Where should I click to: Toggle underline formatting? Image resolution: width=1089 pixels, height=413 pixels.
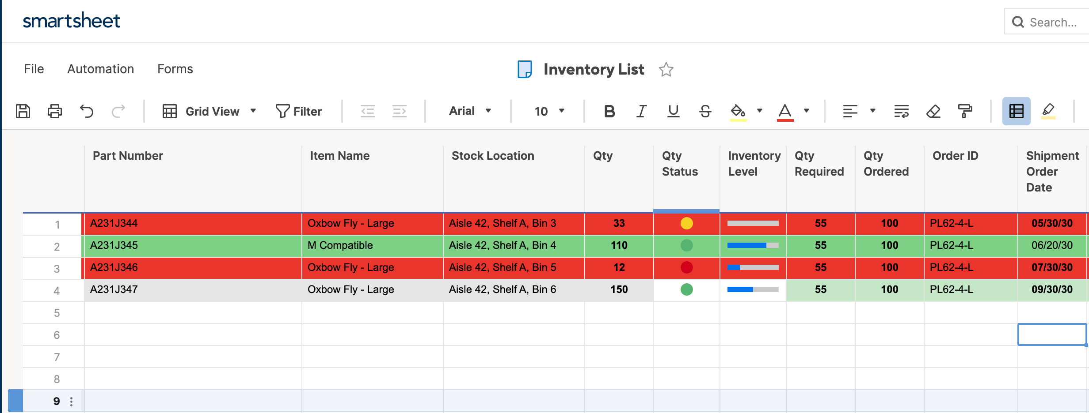pos(673,111)
